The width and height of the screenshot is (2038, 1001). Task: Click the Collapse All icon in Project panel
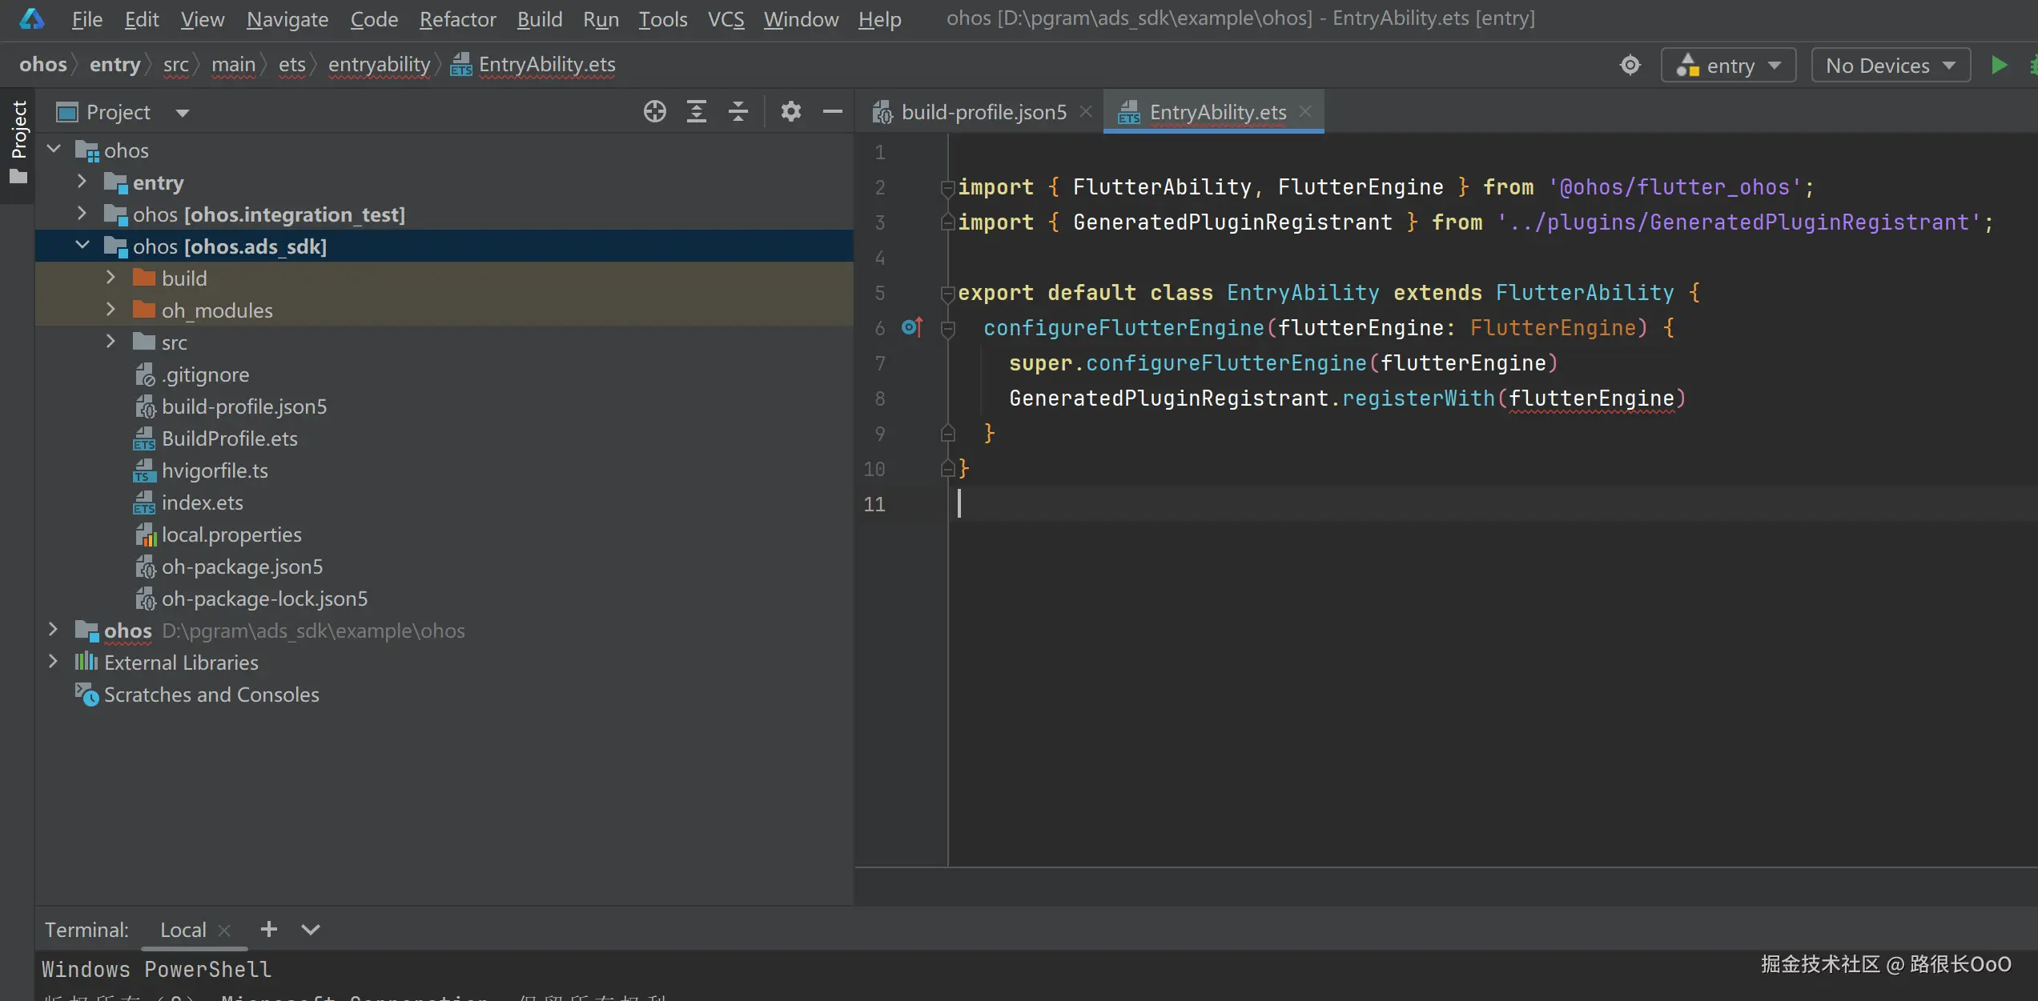point(738,112)
